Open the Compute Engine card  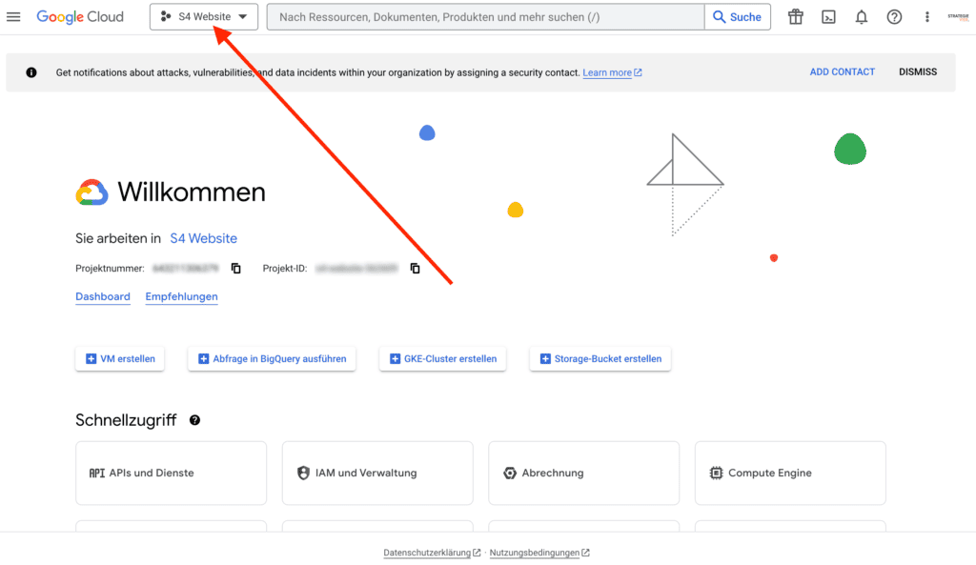tap(790, 473)
